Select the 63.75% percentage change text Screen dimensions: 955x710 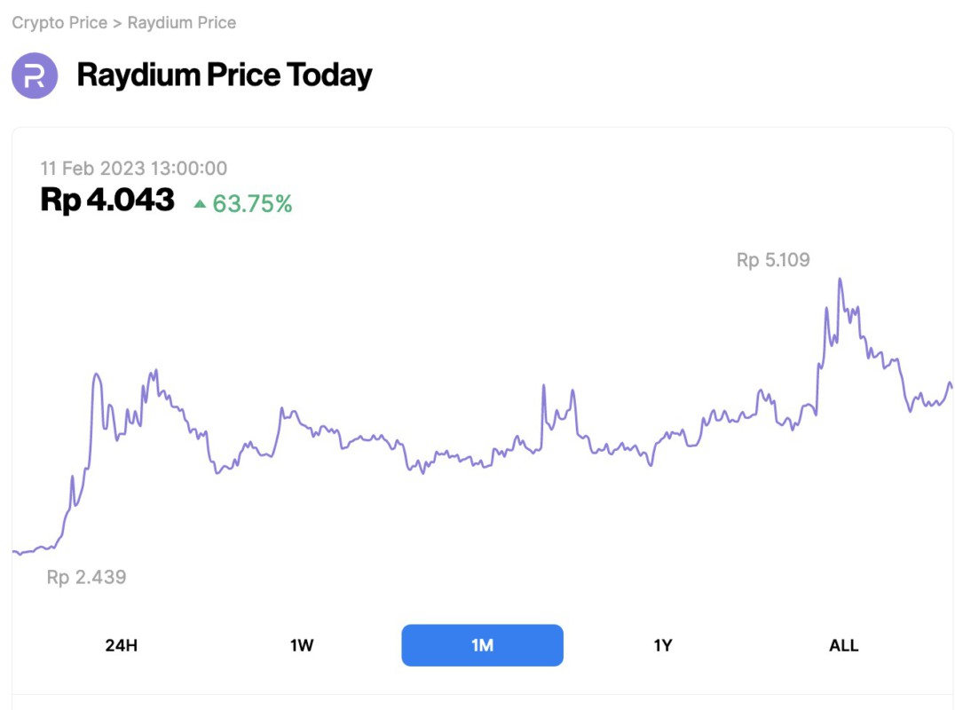[251, 205]
